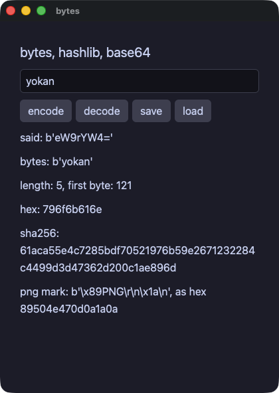Click the first byte: 121 text
Screen dimensions: 279x393
(x=100, y=186)
